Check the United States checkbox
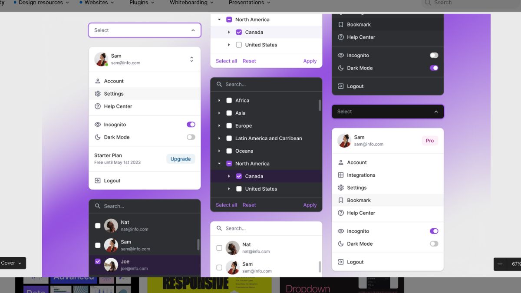The image size is (521, 293). pos(239,189)
